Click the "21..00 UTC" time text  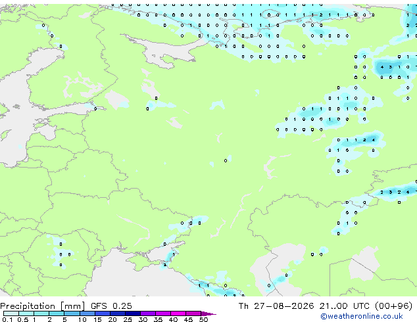(345, 306)
